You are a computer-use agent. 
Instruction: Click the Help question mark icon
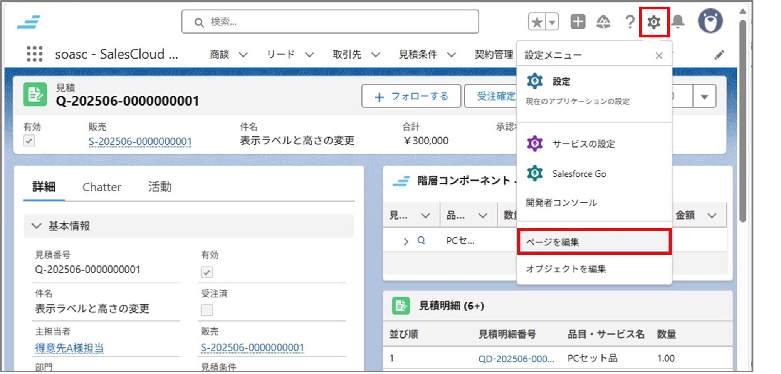coord(630,22)
